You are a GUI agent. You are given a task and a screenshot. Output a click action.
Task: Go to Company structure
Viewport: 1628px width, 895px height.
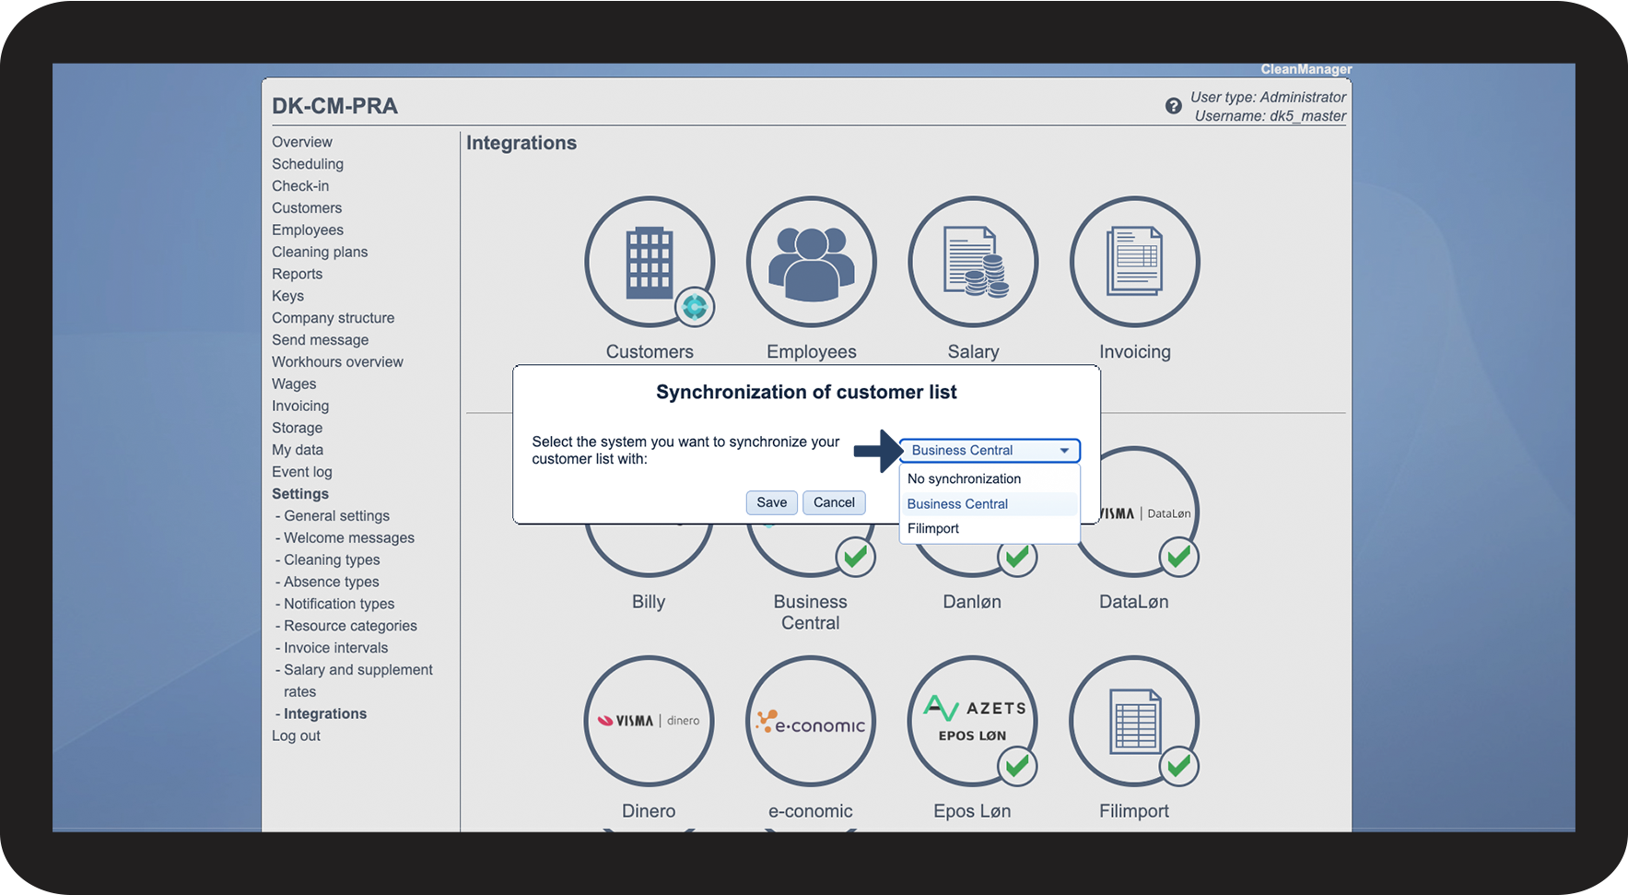[334, 318]
